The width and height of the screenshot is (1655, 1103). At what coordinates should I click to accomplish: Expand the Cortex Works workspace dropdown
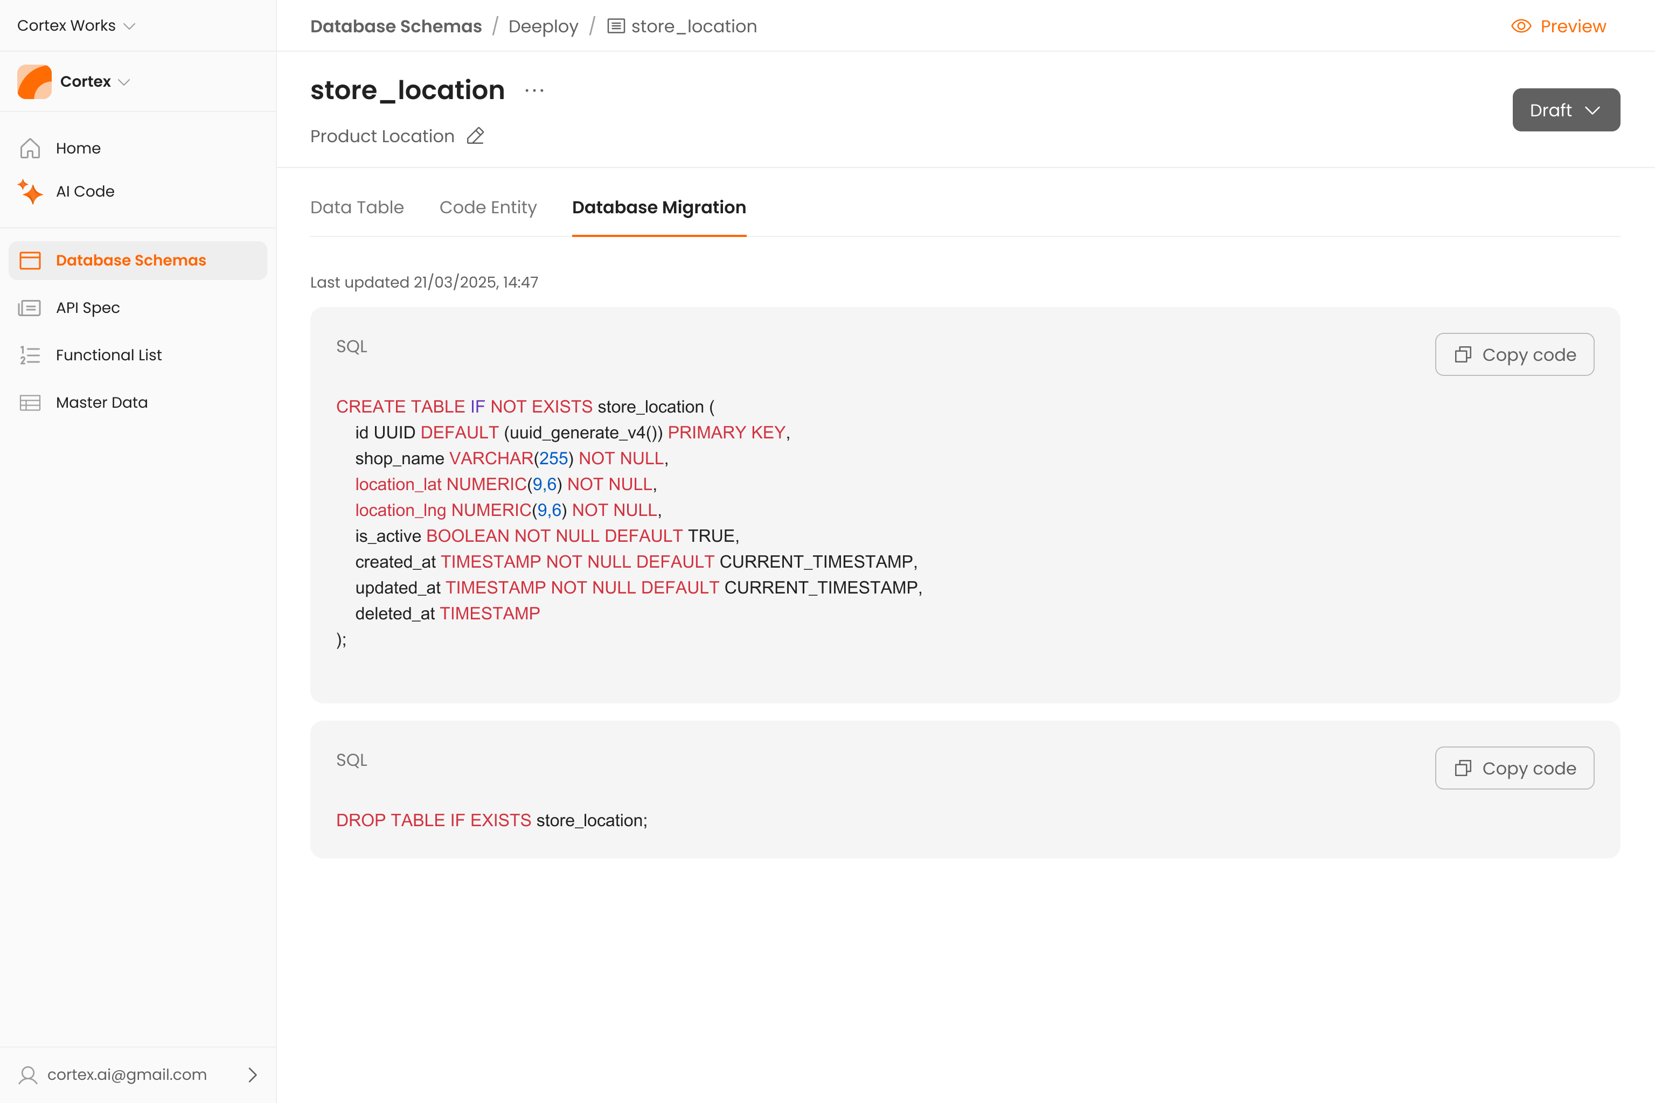click(x=129, y=26)
